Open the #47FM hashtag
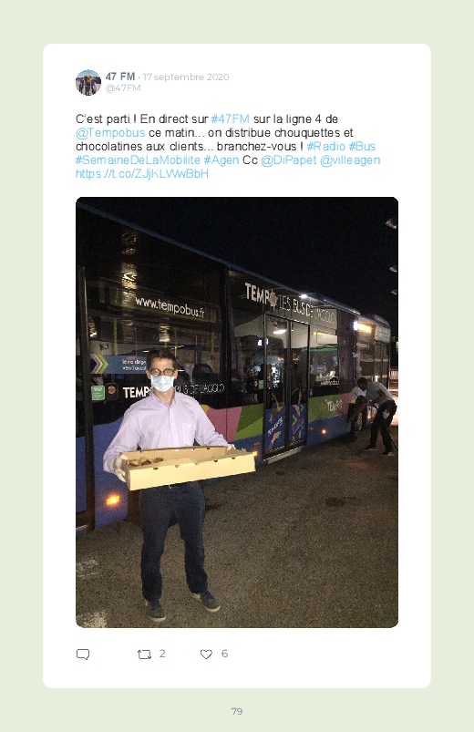The width and height of the screenshot is (474, 732). pyautogui.click(x=231, y=119)
